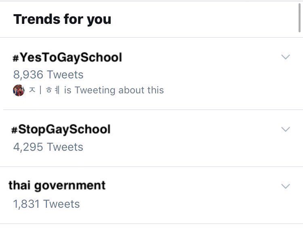Expand options chevron for #YesToGaySchool
The height and width of the screenshot is (232, 303).
click(x=285, y=57)
